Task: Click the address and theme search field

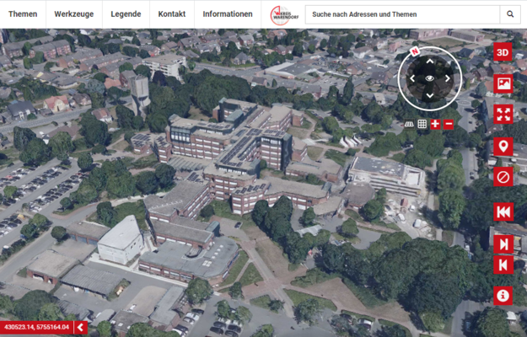Action: [401, 14]
